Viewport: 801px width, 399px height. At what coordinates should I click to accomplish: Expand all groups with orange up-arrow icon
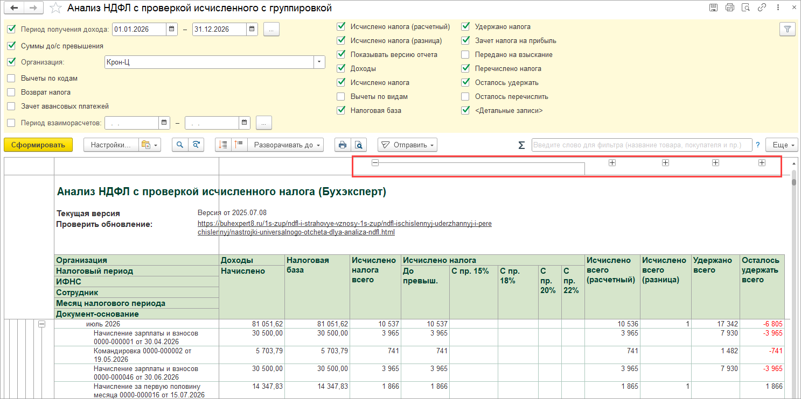click(x=239, y=145)
